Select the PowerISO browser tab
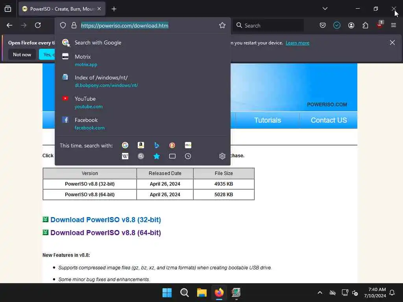This screenshot has width=403, height=302. coord(62,9)
